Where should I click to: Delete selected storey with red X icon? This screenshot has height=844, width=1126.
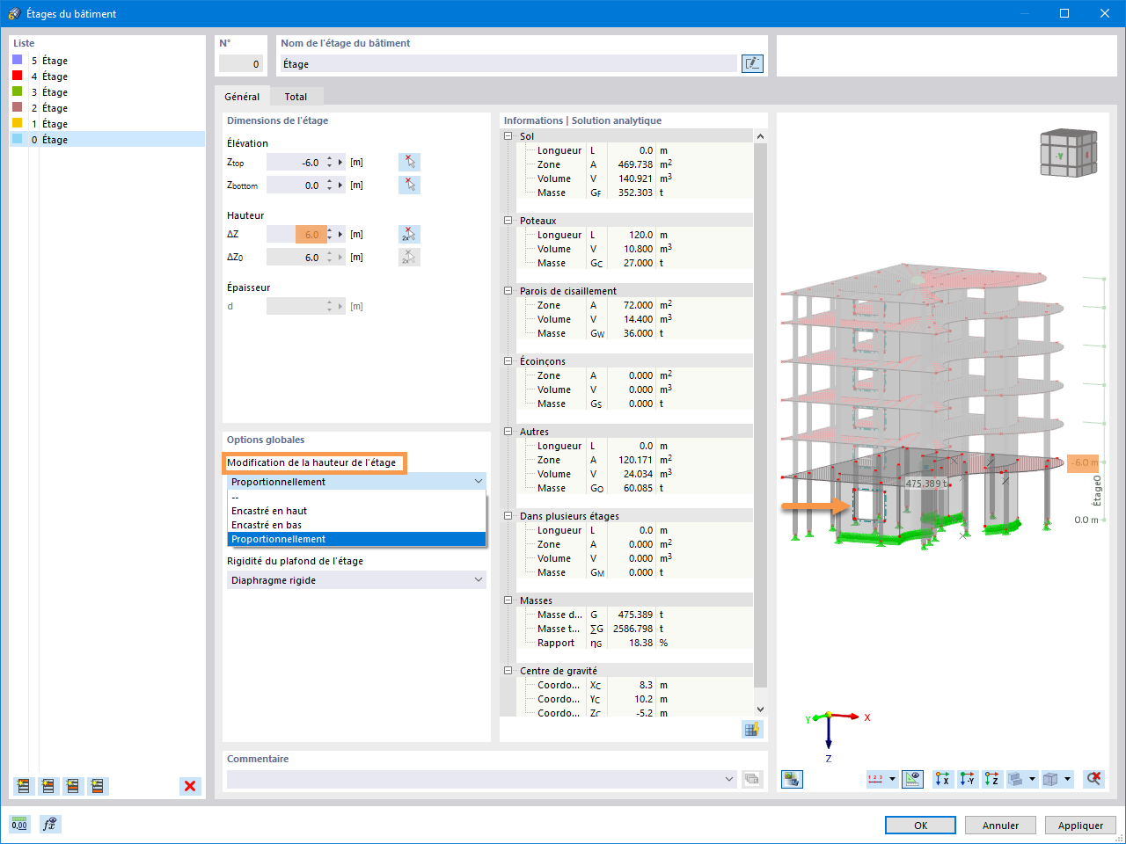[x=190, y=786]
